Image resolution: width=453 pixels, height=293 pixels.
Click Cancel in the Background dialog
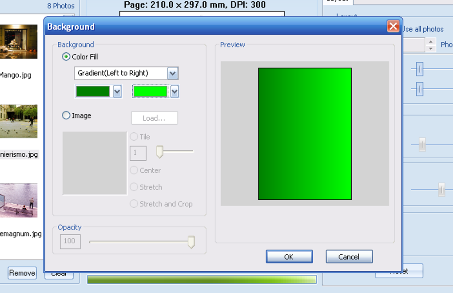[349, 257]
